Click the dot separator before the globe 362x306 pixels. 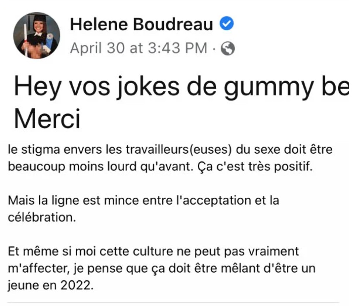214,48
